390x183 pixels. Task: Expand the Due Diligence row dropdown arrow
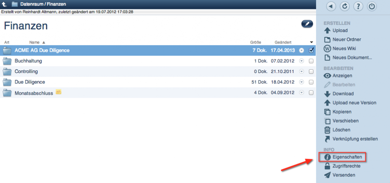coord(302,82)
